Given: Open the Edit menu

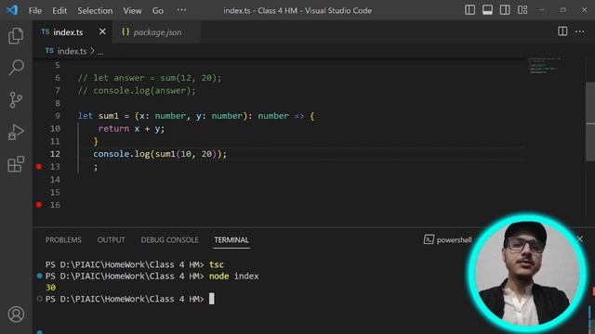Looking at the screenshot, I should pyautogui.click(x=59, y=10).
